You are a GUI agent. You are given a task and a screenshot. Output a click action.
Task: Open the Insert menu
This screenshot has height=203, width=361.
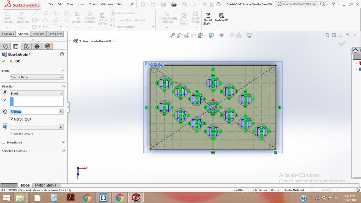tap(81, 4)
